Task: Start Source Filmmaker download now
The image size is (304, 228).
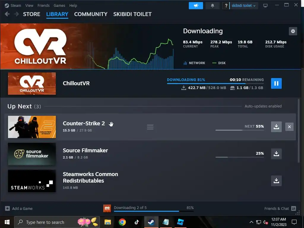Action: coord(276,154)
